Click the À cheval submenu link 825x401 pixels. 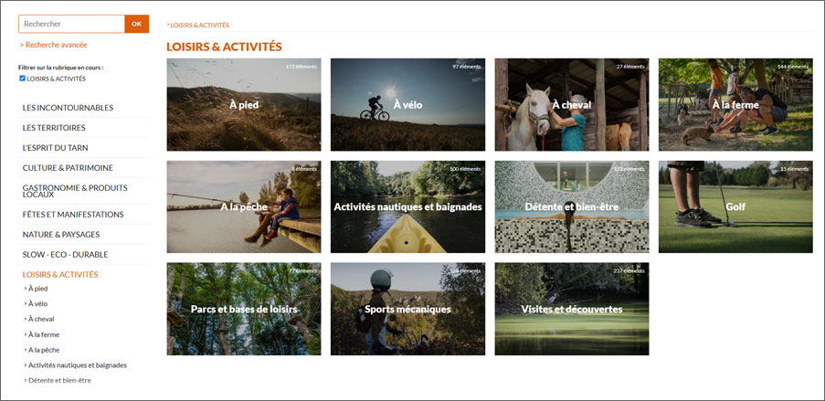tap(41, 319)
